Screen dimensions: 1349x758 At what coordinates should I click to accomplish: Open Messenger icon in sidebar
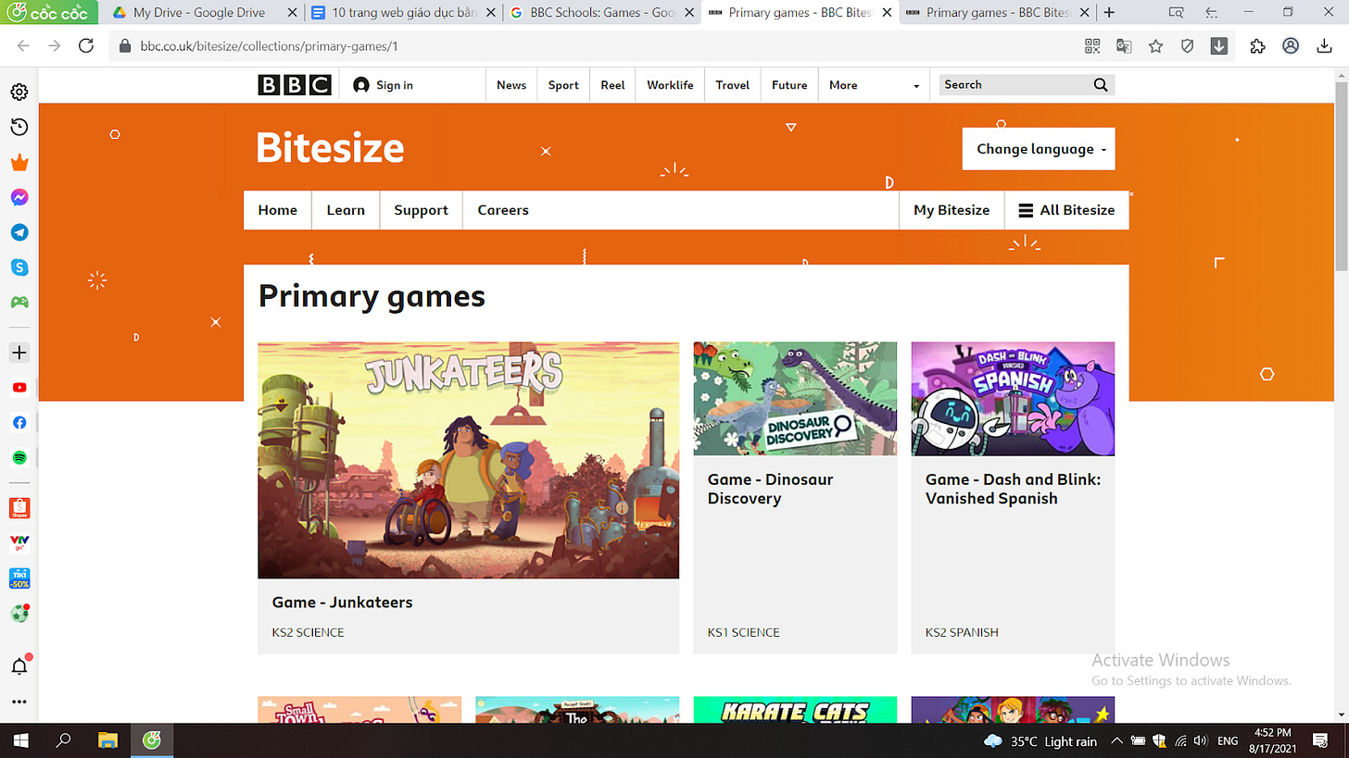19,197
